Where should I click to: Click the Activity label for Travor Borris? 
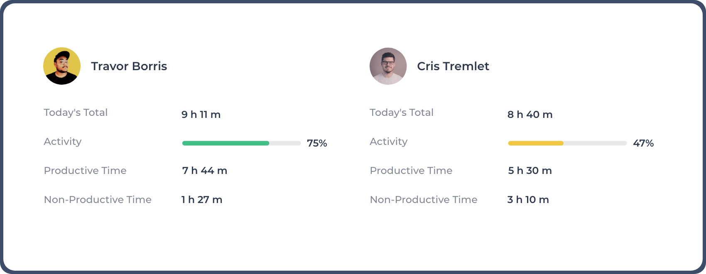pyautogui.click(x=63, y=141)
